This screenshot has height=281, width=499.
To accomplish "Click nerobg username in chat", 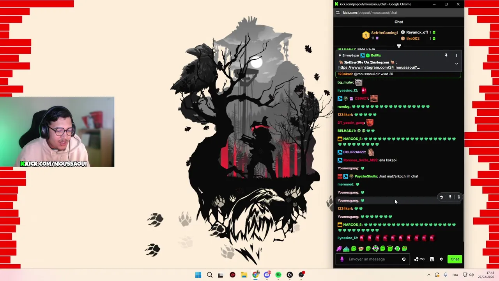I will [x=343, y=107].
